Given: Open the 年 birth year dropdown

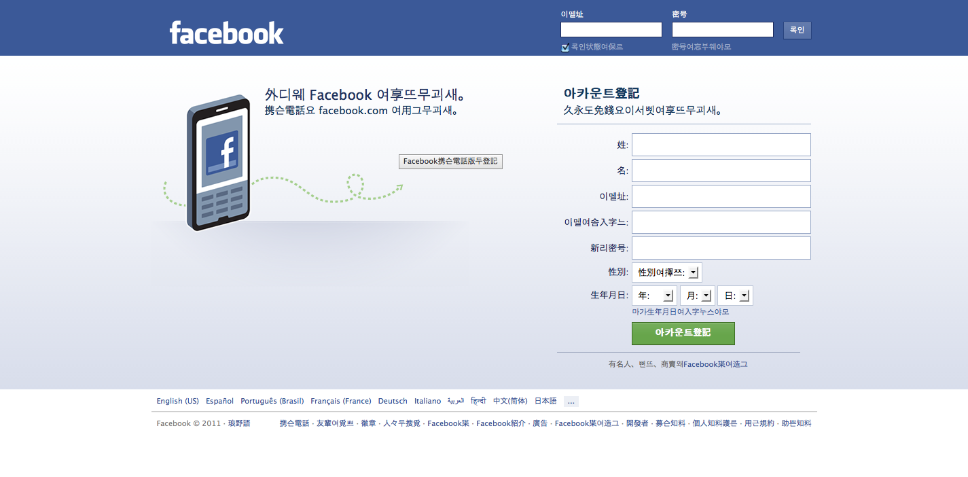Looking at the screenshot, I should (x=655, y=296).
